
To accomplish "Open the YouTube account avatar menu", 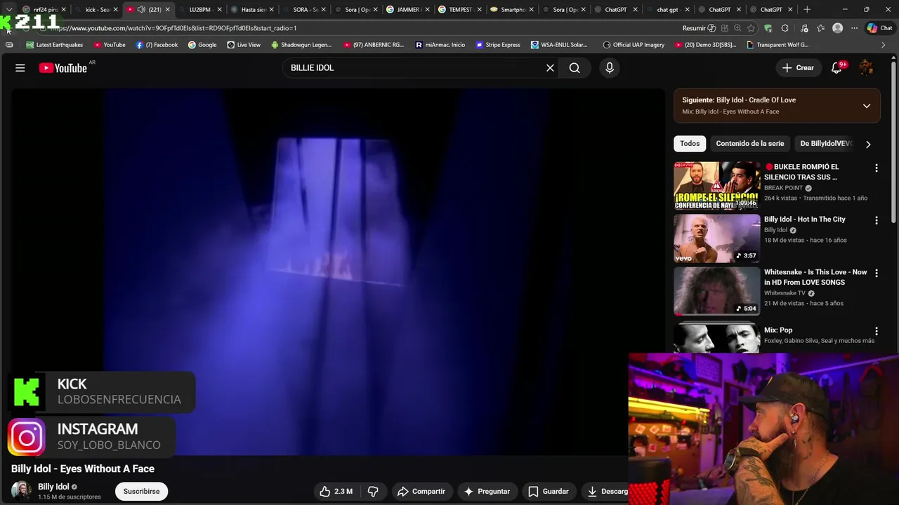I will click(867, 68).
